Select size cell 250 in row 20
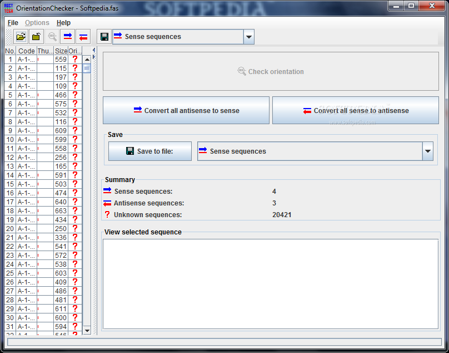 pyautogui.click(x=61, y=229)
